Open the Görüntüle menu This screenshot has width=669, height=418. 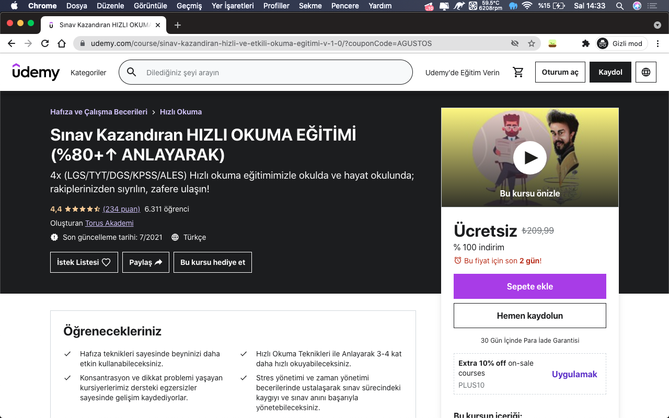tap(151, 6)
